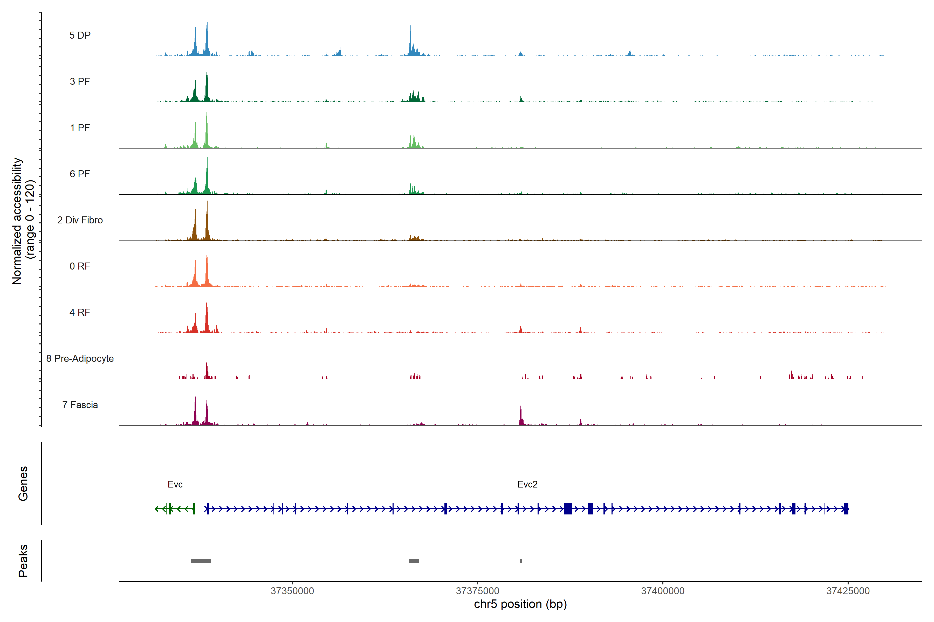Click the smallest gray peak marker

521,561
